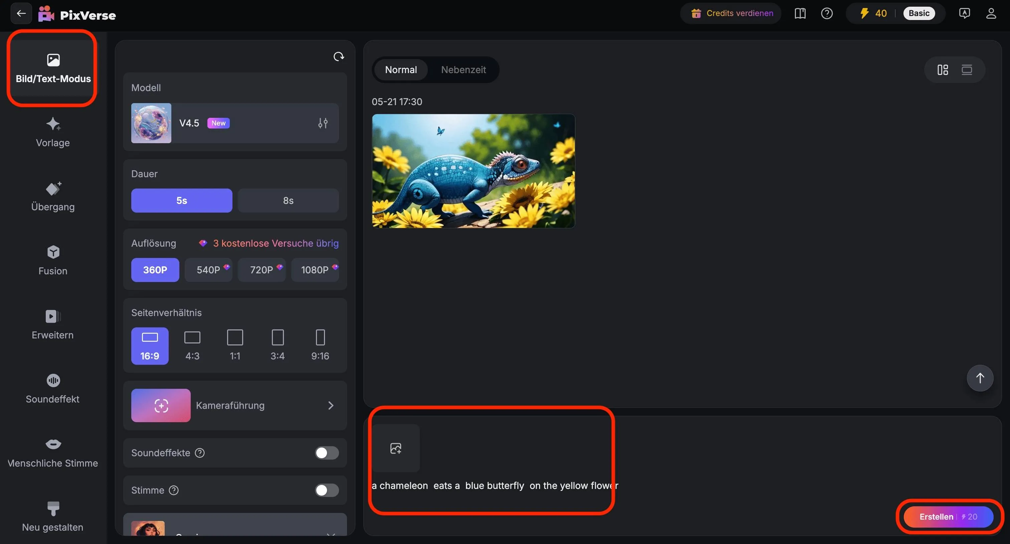Open the V4.5 model selector

[235, 123]
